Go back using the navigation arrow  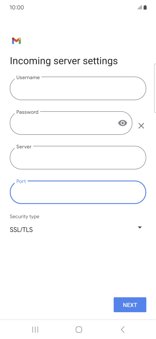123,329
